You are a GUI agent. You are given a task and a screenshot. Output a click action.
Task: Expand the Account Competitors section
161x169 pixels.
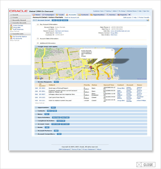point(36,134)
